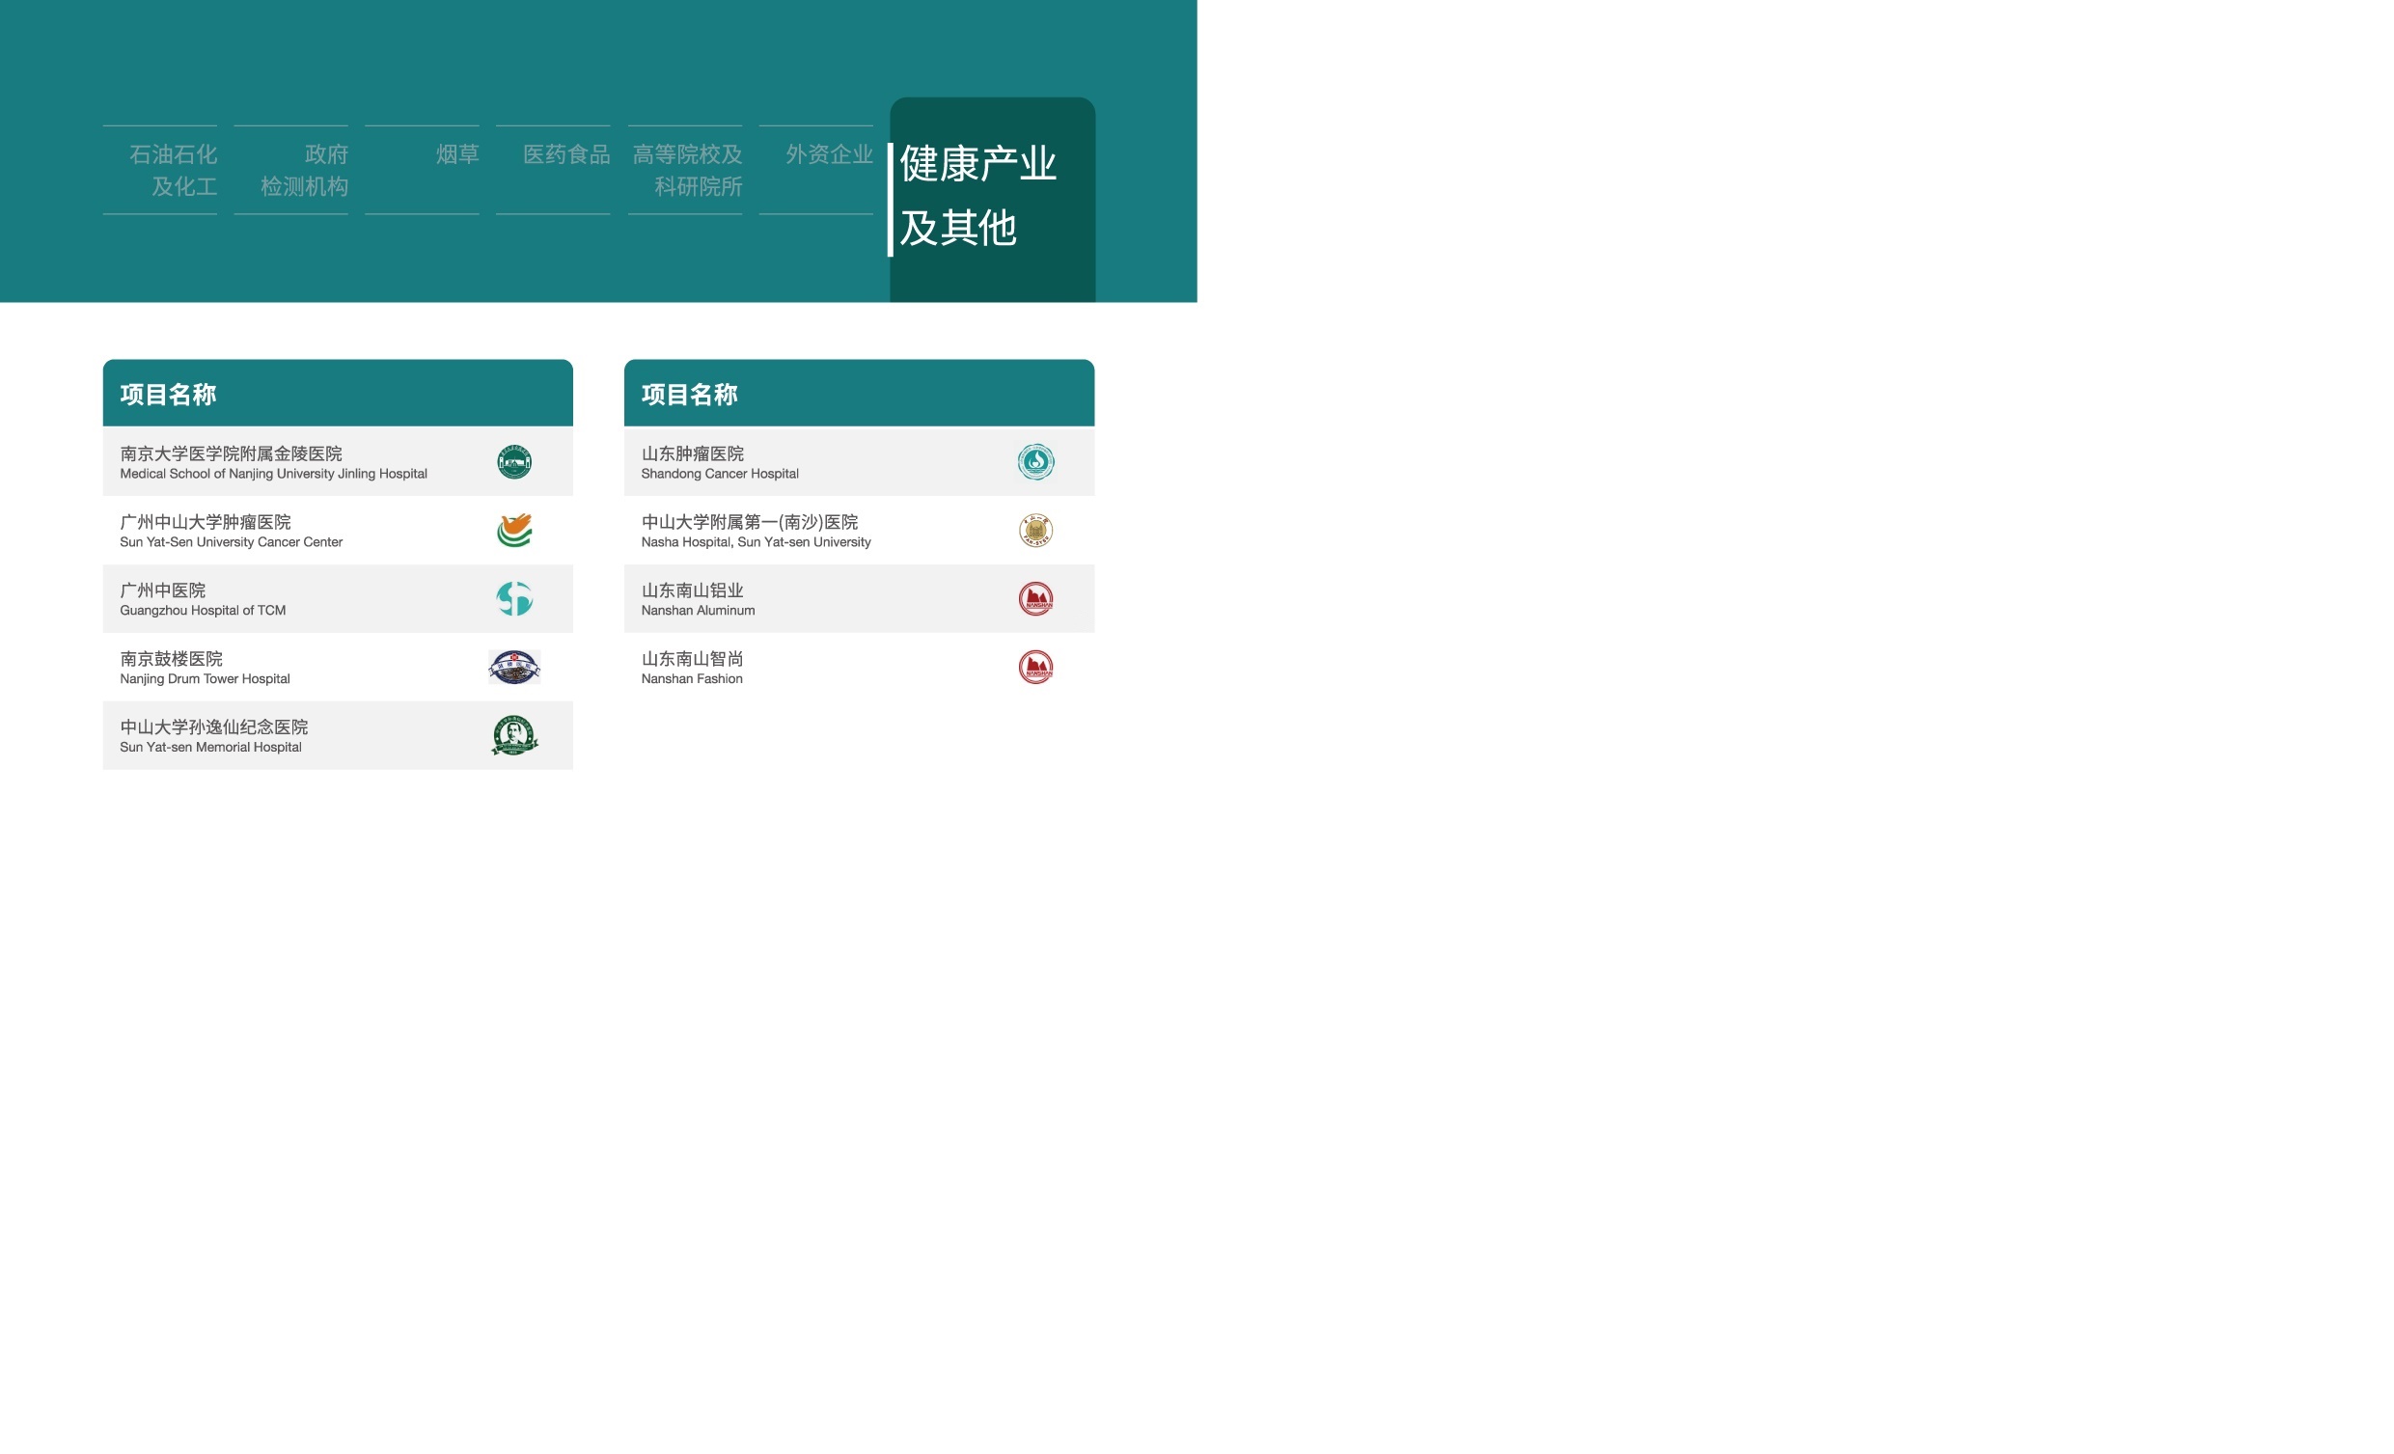This screenshot has height=1454, width=2394.
Task: Click the text 中山大学附属第一(南沙)医院
Action: point(750,523)
